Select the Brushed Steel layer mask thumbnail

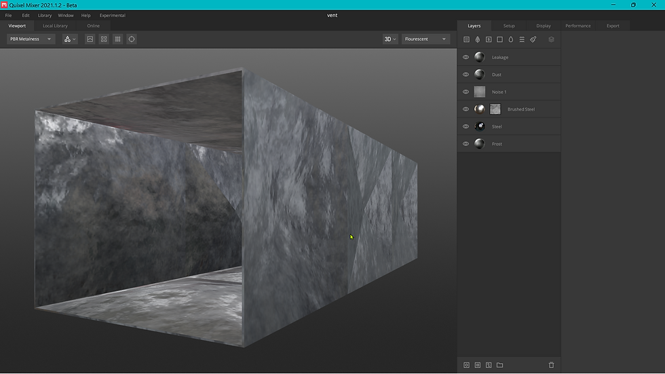coord(495,109)
